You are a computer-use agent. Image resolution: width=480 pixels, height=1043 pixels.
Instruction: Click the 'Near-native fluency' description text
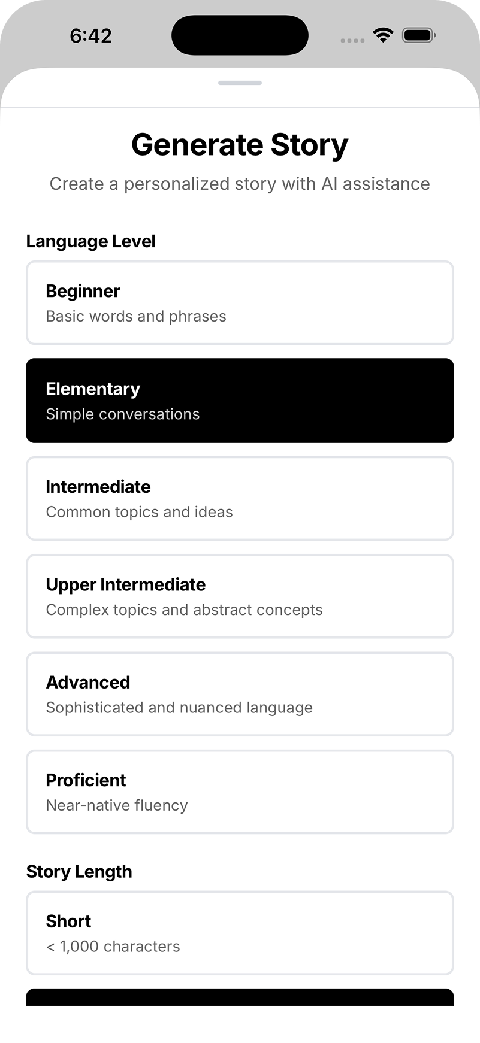pos(117,805)
